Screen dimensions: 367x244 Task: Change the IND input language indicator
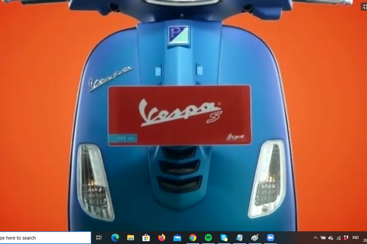355,238
